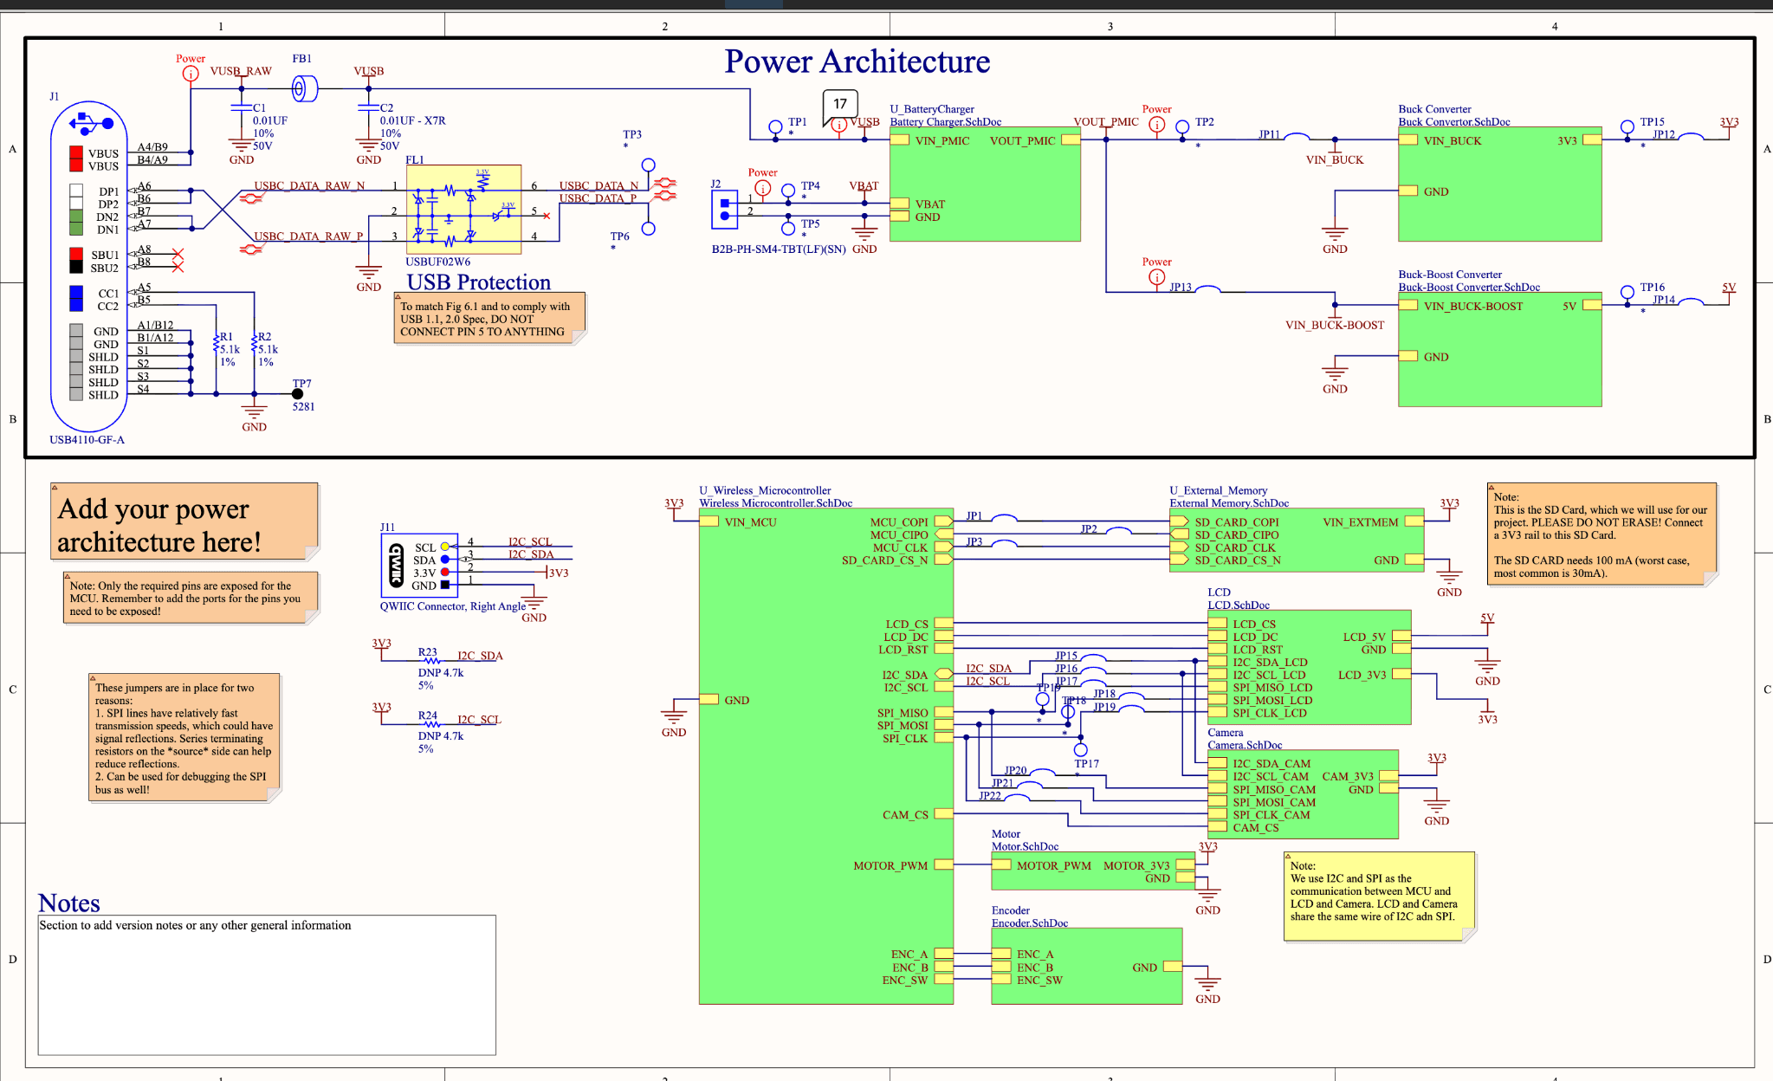
Task: Select the Camera sheet symbol block
Action: [x=1304, y=794]
